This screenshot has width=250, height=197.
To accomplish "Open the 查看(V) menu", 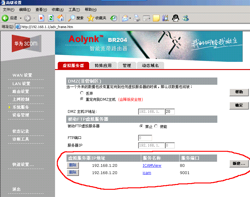I will coord(41,10).
